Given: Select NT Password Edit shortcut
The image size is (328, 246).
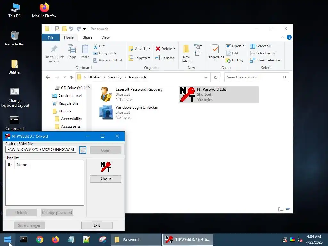Looking at the screenshot, I should point(218,94).
